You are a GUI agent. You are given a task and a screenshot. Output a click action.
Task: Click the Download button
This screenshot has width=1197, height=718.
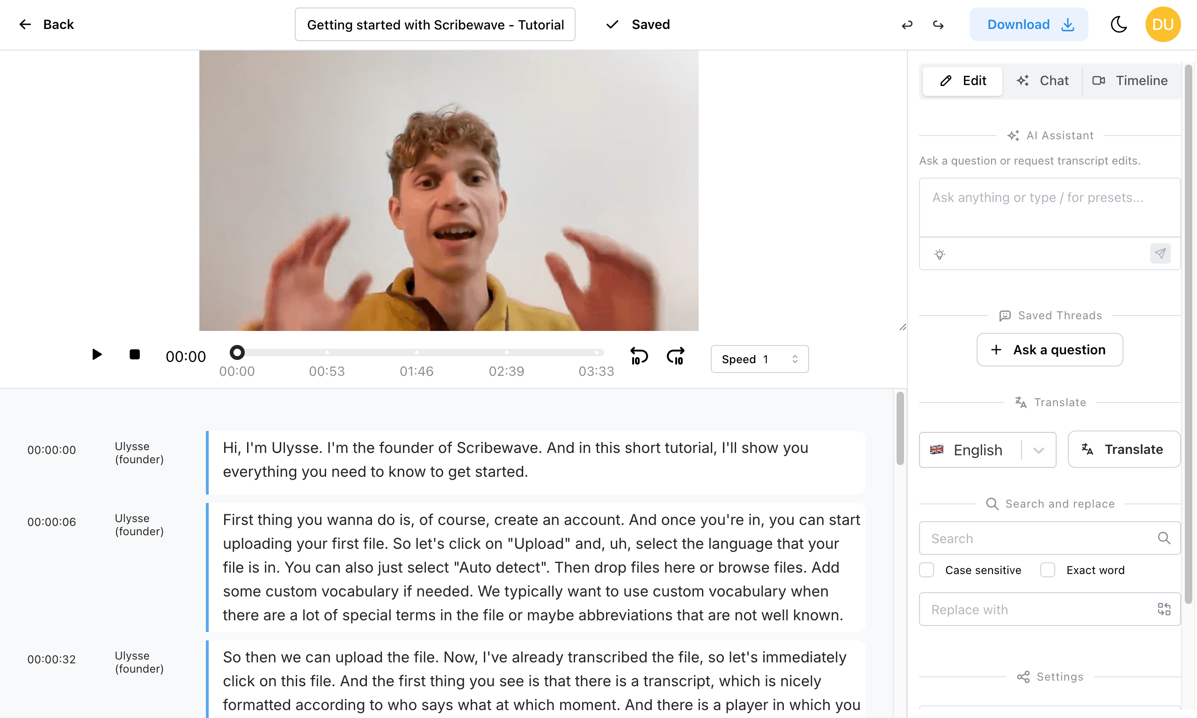(1029, 24)
